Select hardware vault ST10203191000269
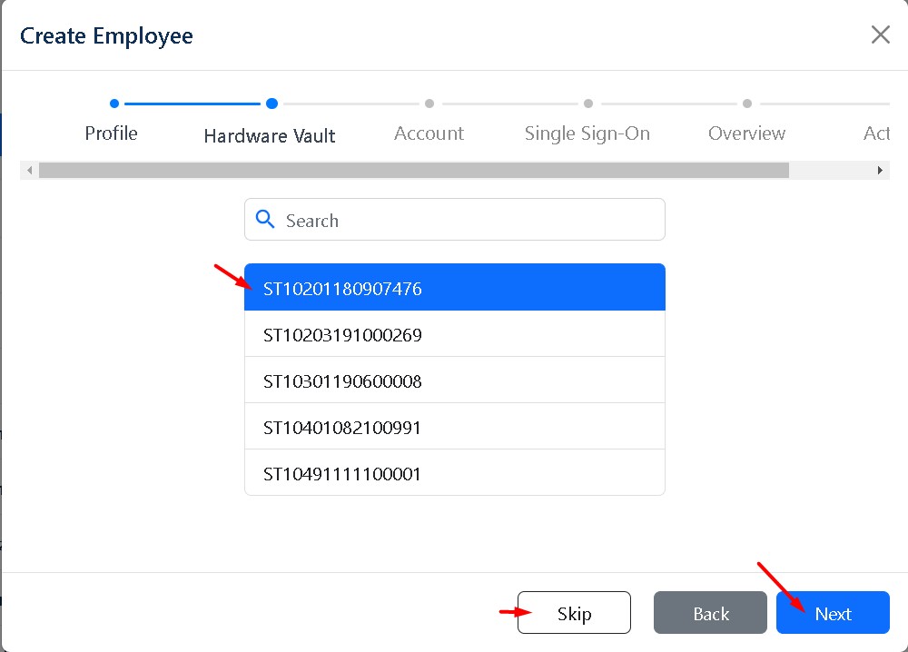The height and width of the screenshot is (652, 908). click(454, 335)
